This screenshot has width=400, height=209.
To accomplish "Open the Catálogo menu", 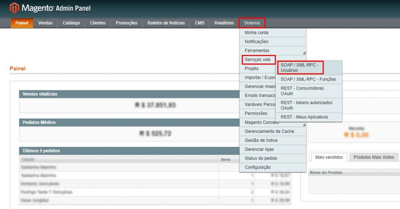I will click(71, 23).
